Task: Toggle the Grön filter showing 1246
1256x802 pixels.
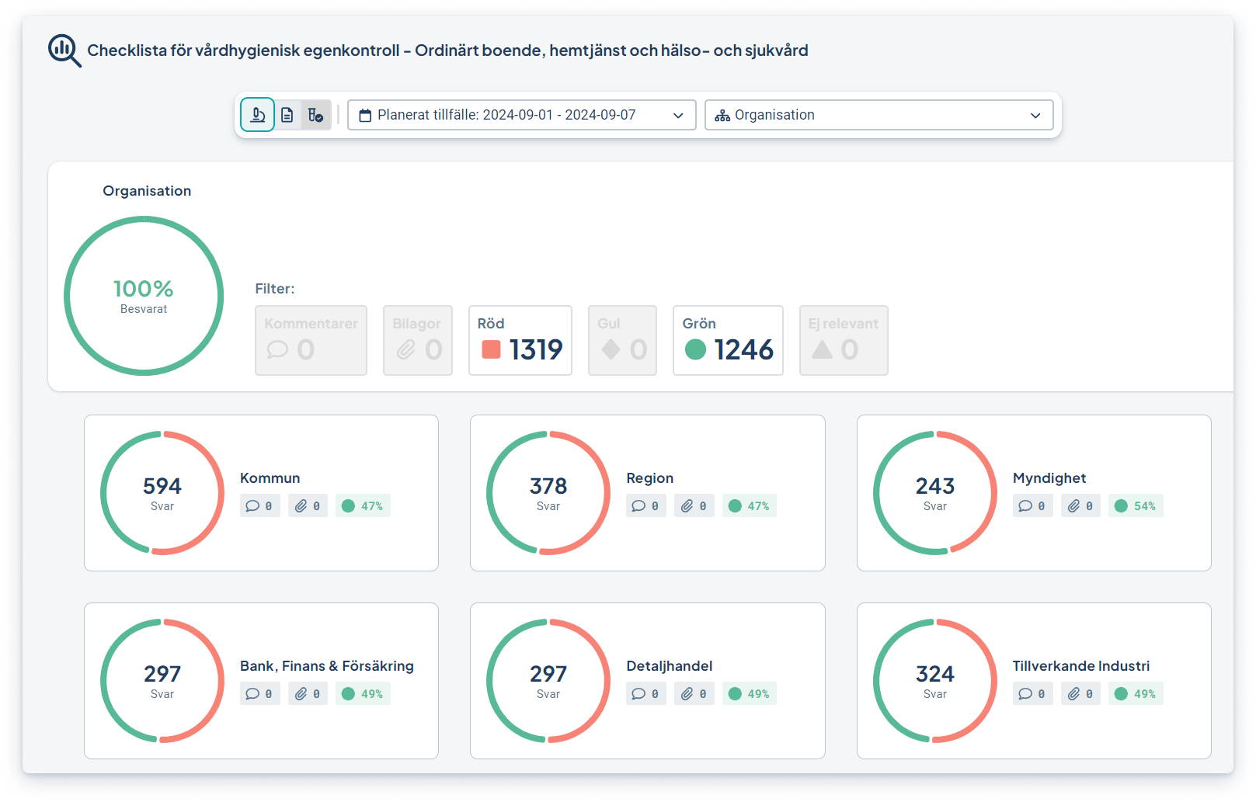Action: [728, 340]
